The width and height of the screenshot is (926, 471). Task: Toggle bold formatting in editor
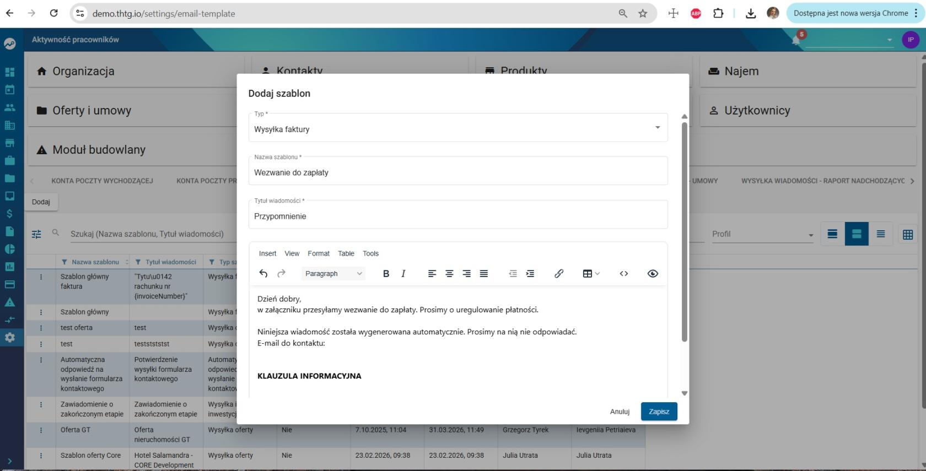tap(386, 274)
